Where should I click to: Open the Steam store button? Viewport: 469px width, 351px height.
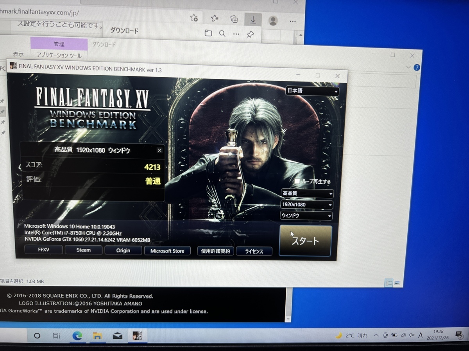click(83, 250)
